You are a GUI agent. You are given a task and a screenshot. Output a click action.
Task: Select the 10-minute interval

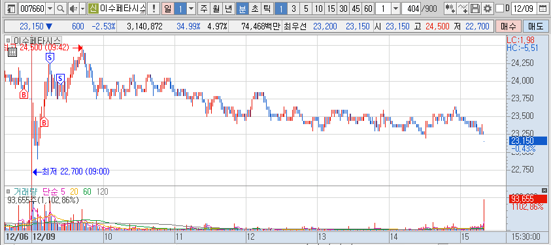click(x=319, y=8)
